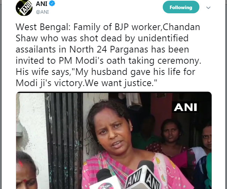227x189 pixels.
Task: Click the ANI watermark on the video
Action: tap(185, 107)
